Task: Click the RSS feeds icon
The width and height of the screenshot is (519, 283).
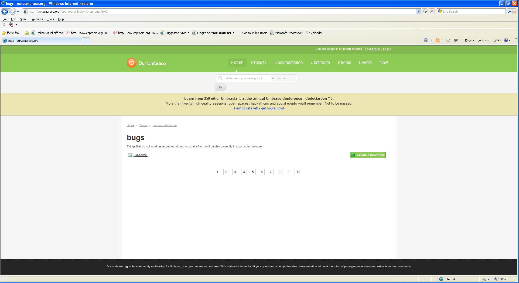Action: point(438,40)
